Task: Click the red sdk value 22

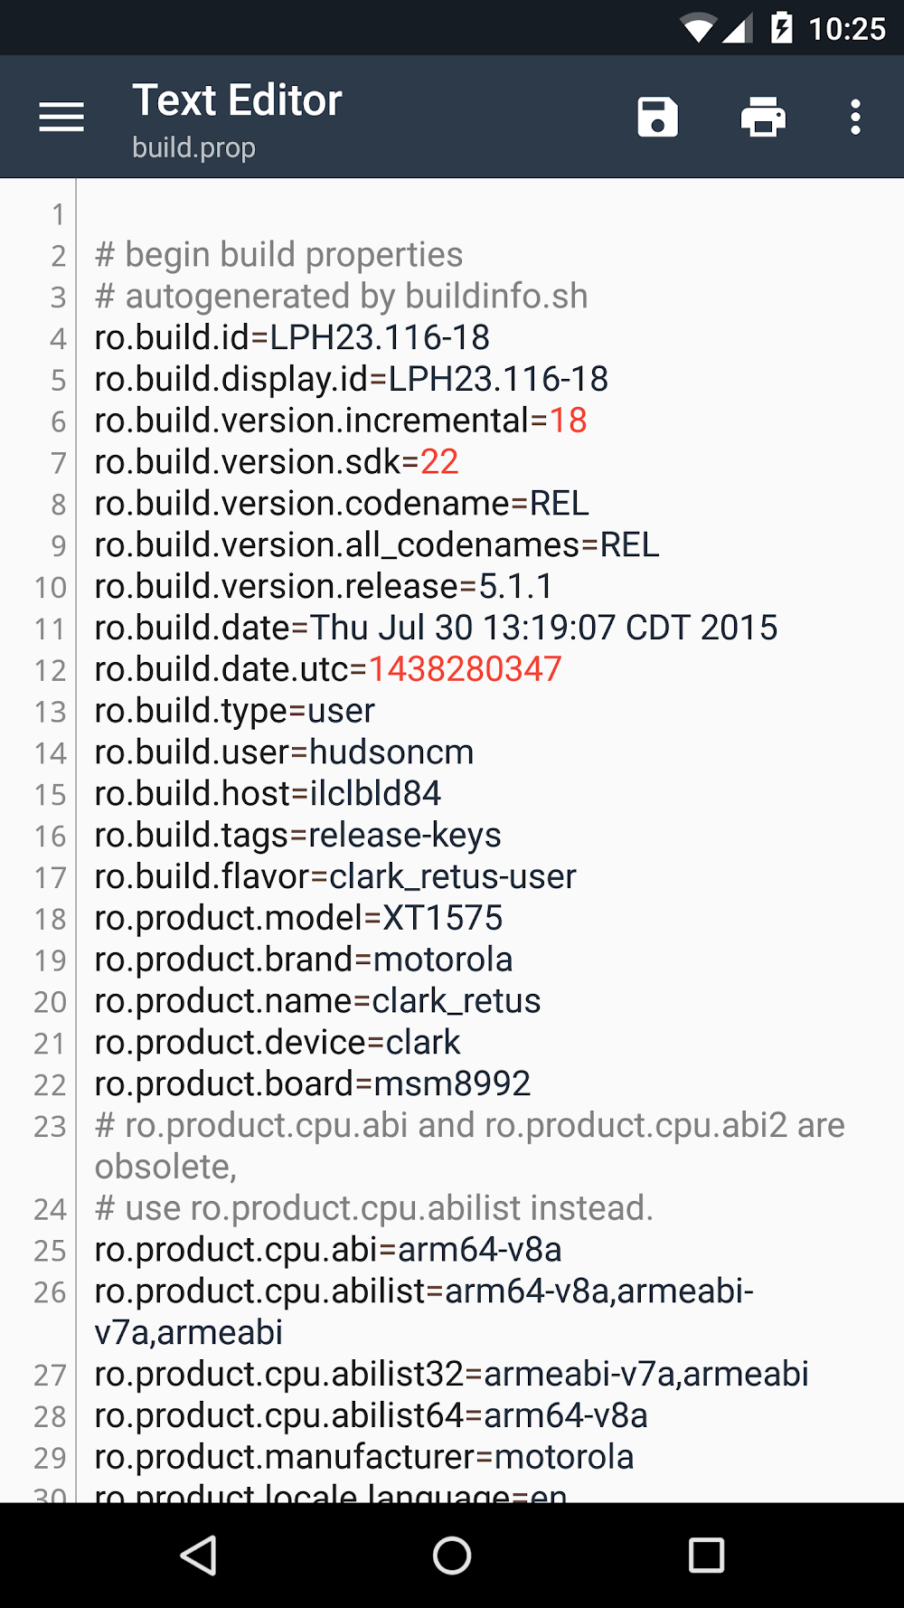Action: 439,462
